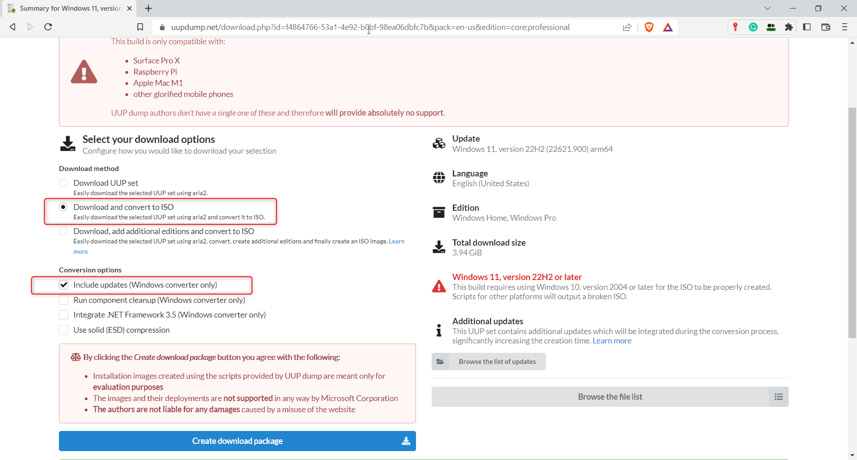This screenshot has height=460, width=857.
Task: Go back with the browser back arrow
Action: [x=12, y=27]
